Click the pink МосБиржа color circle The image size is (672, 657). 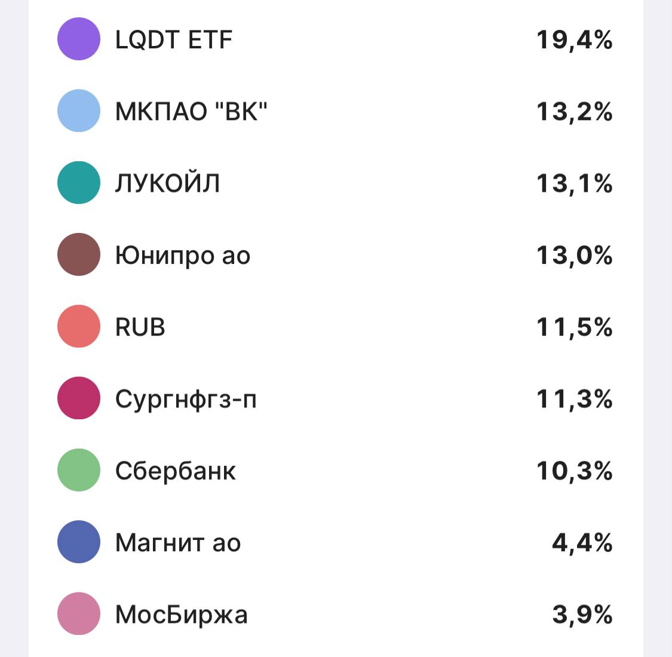[x=78, y=614]
